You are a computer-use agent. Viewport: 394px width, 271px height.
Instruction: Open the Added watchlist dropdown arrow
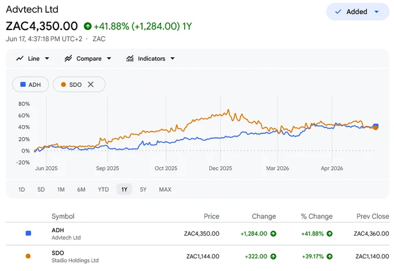point(377,12)
